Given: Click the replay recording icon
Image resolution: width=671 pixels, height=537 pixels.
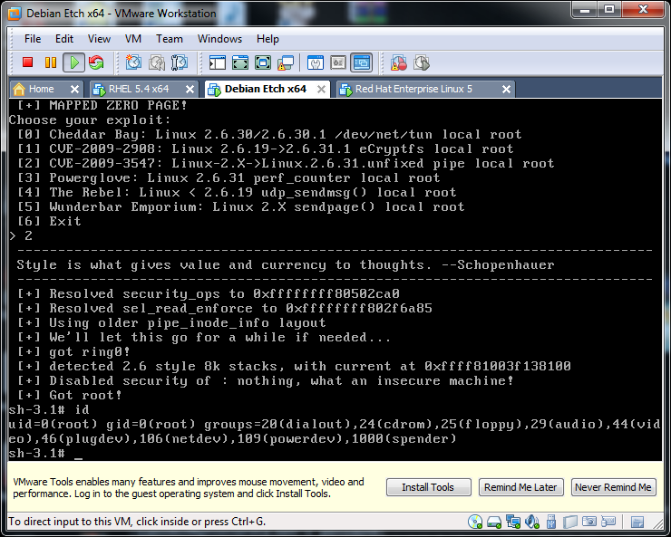Looking at the screenshot, I should [x=422, y=62].
